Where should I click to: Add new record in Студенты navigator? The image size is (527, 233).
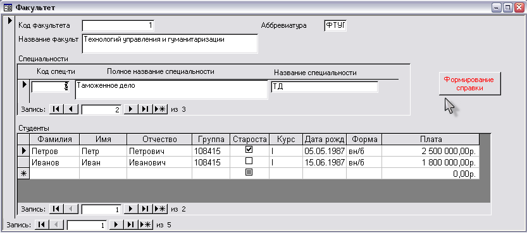tap(160, 209)
